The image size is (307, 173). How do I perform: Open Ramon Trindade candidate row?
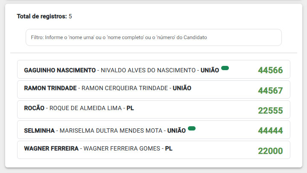click(154, 89)
